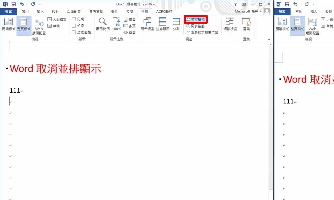Click account avatar picture
The height and width of the screenshot is (200, 334).
pos(267,11)
